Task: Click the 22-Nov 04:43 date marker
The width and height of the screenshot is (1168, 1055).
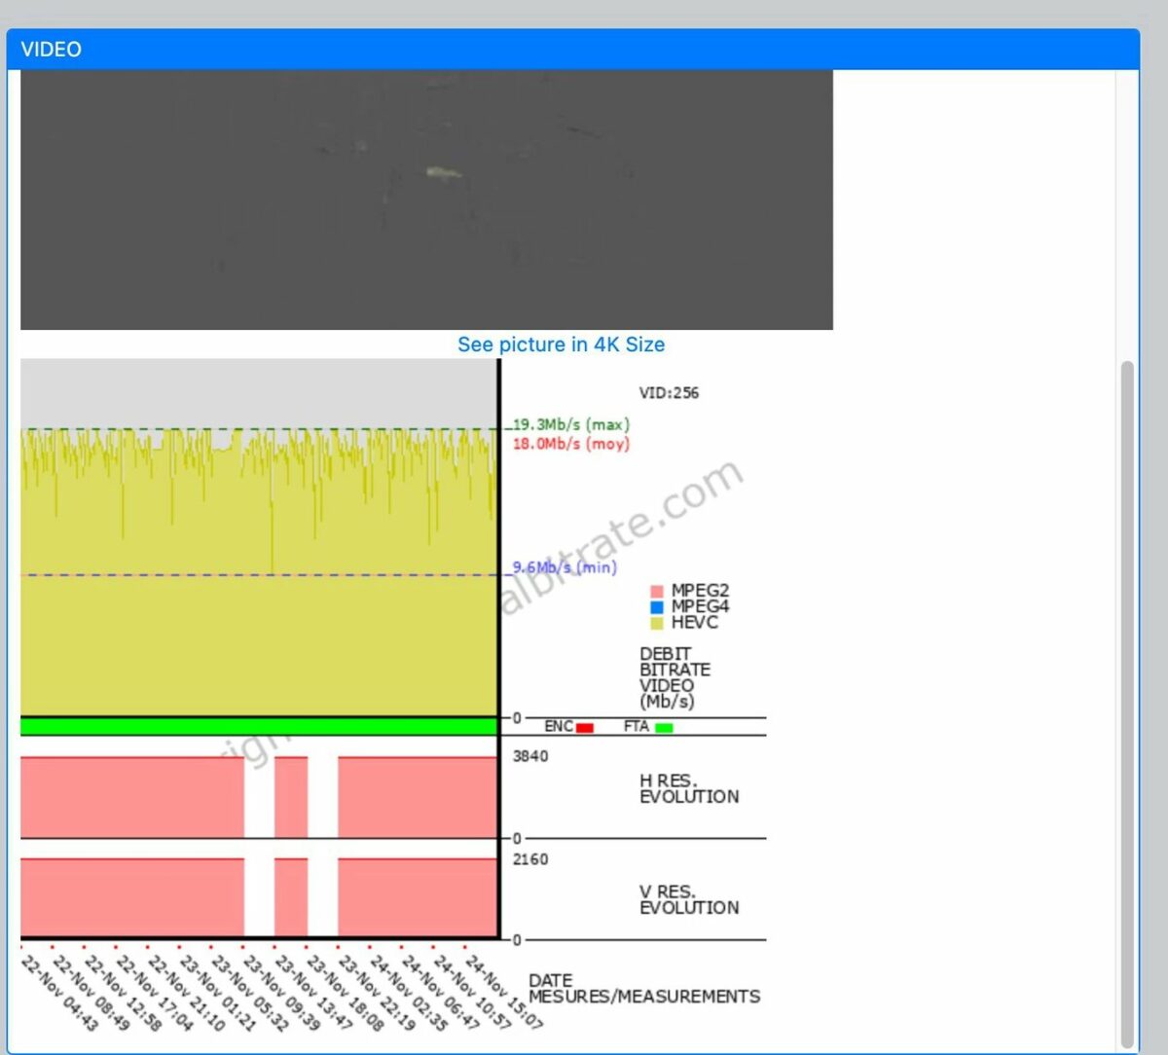Action: pyautogui.click(x=60, y=993)
